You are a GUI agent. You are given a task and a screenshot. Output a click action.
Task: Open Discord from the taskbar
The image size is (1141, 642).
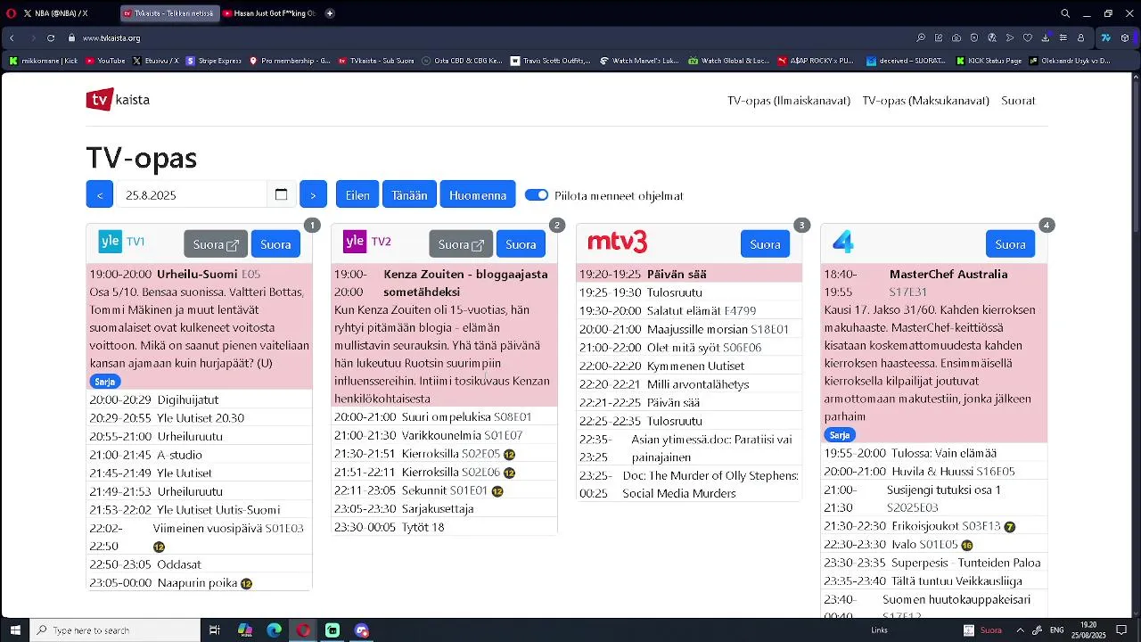(362, 630)
